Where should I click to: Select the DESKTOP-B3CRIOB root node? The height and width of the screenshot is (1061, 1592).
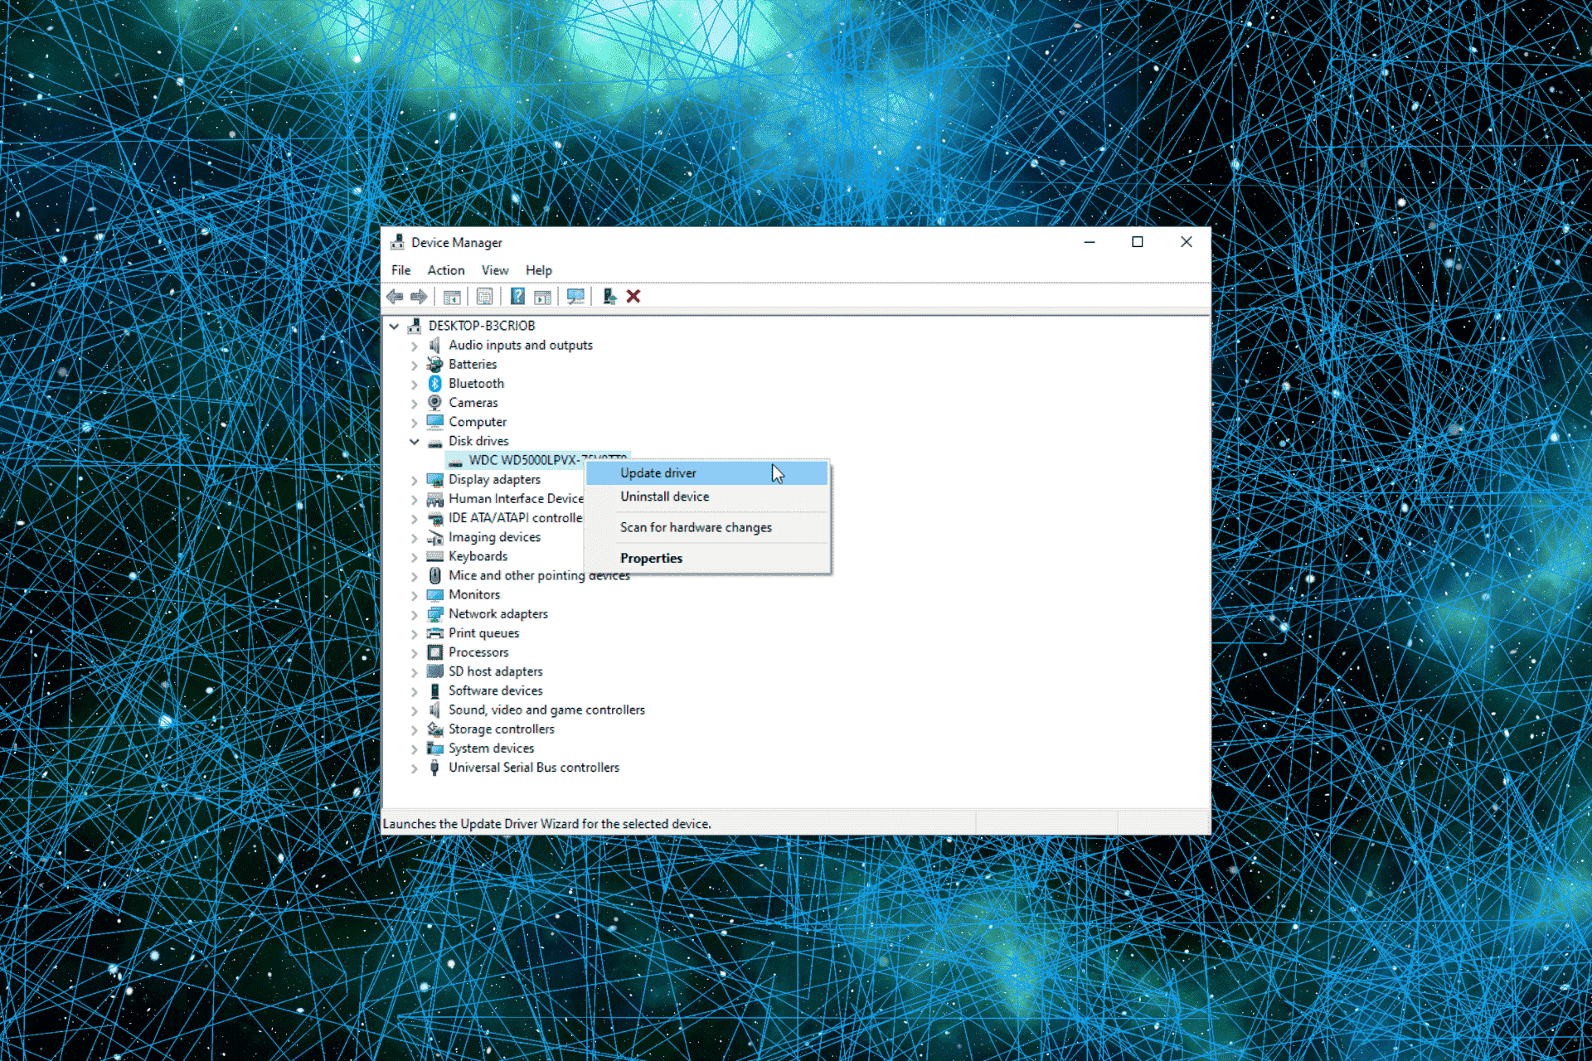[x=481, y=325]
